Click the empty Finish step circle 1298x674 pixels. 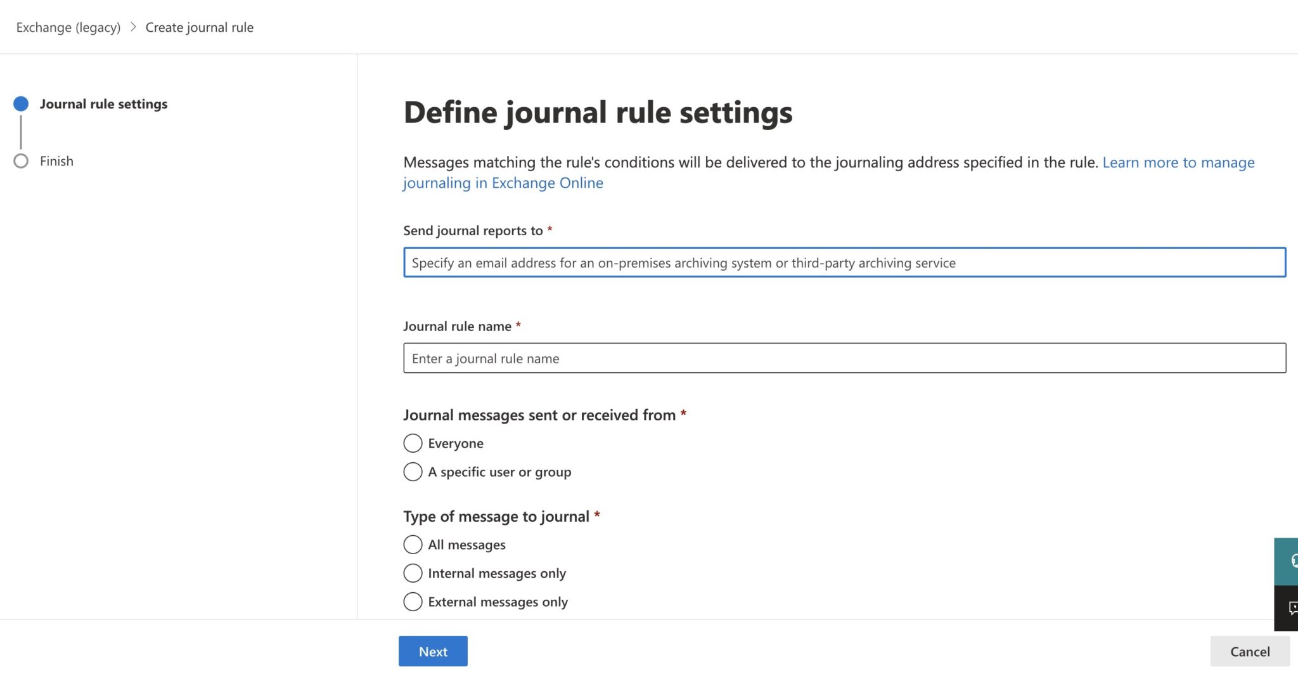21,160
